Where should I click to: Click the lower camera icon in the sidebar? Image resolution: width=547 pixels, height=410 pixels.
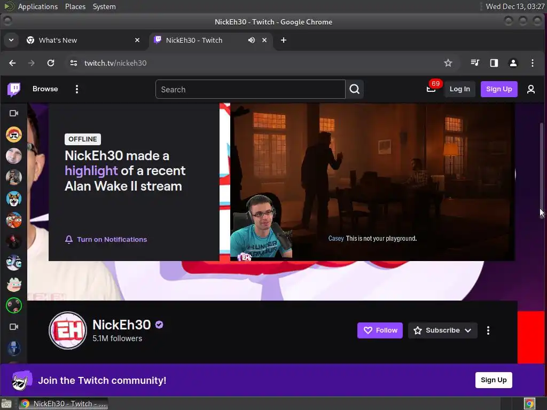(13, 327)
